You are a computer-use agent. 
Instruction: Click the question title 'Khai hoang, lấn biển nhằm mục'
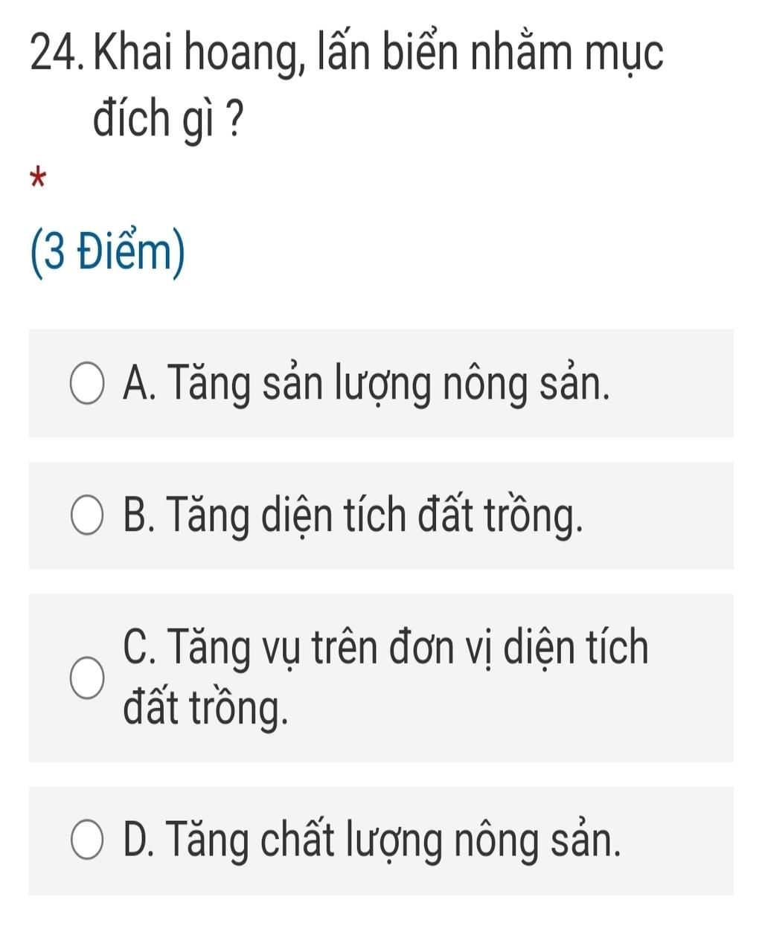coord(380,54)
